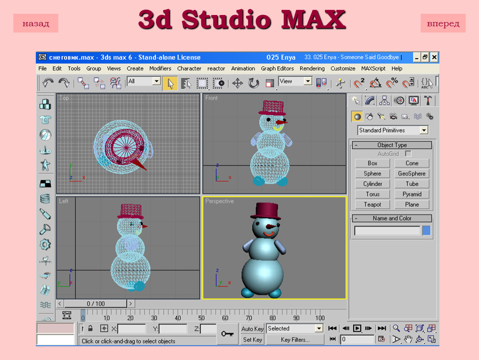Screen dimensions: 479x360
Task: Open the Motion command panel tab
Action: coord(399,100)
